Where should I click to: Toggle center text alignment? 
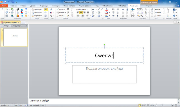pos(81,13)
